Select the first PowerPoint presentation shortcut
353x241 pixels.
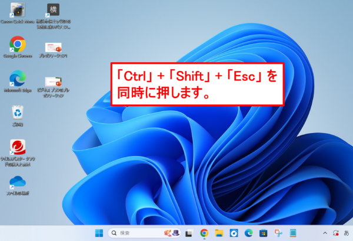[54, 47]
